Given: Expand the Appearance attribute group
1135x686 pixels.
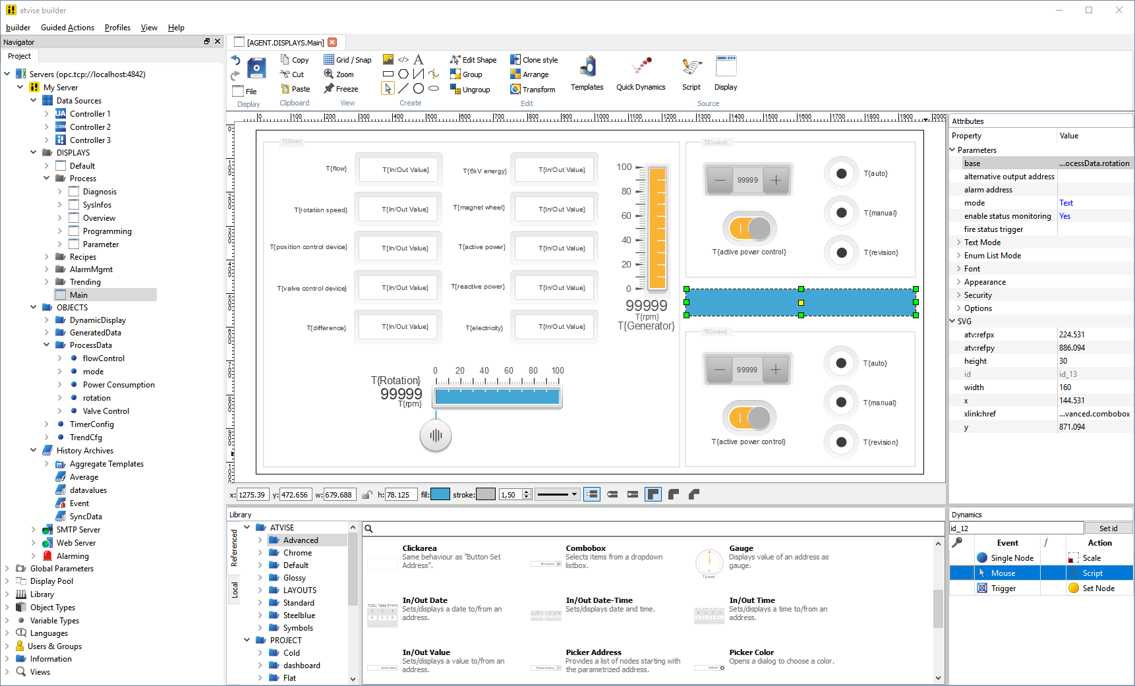Looking at the screenshot, I should coord(958,282).
